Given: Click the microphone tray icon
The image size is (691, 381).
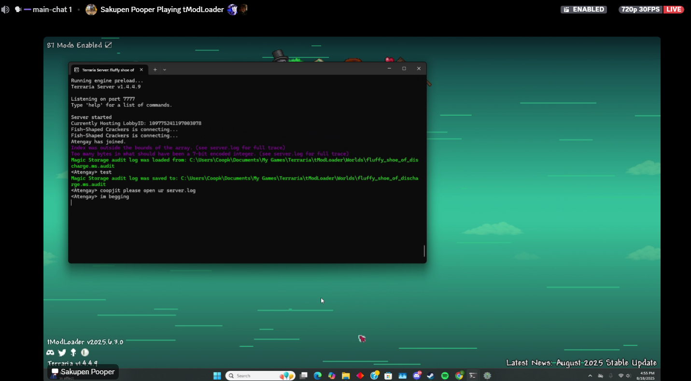Looking at the screenshot, I should tap(611, 376).
